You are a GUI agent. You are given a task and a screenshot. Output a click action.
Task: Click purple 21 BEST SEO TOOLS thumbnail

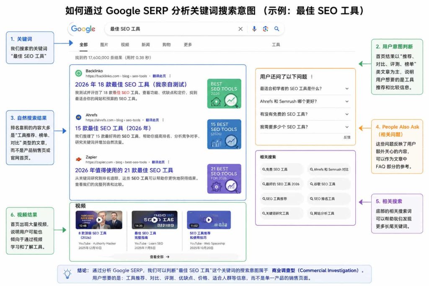[x=225, y=178]
